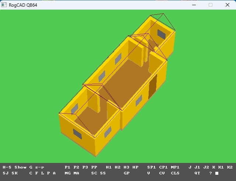Image resolution: width=236 pixels, height=181 pixels.
Task: Activate the SP1 command
Action: 152,167
